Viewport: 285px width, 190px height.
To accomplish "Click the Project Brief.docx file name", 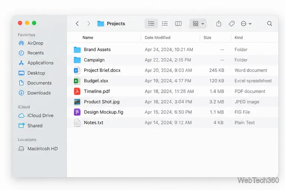I will (x=102, y=71).
